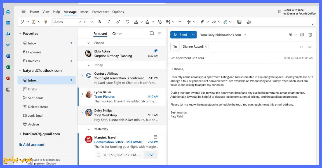Open the View tab
This screenshot has height=168, width=322.
click(x=46, y=12)
